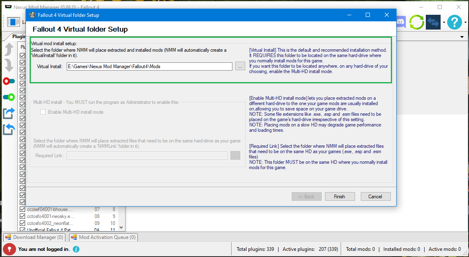The height and width of the screenshot is (257, 469).
Task: Click the green enable all plugins icon
Action: click(9, 97)
